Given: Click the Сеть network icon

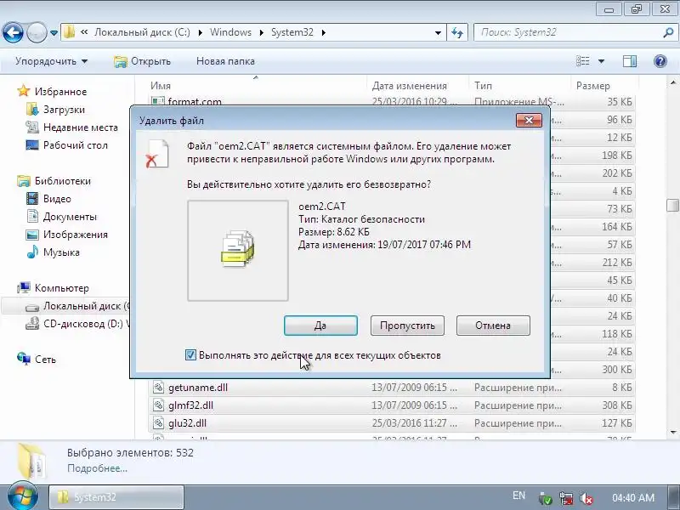Looking at the screenshot, I should coord(24,359).
